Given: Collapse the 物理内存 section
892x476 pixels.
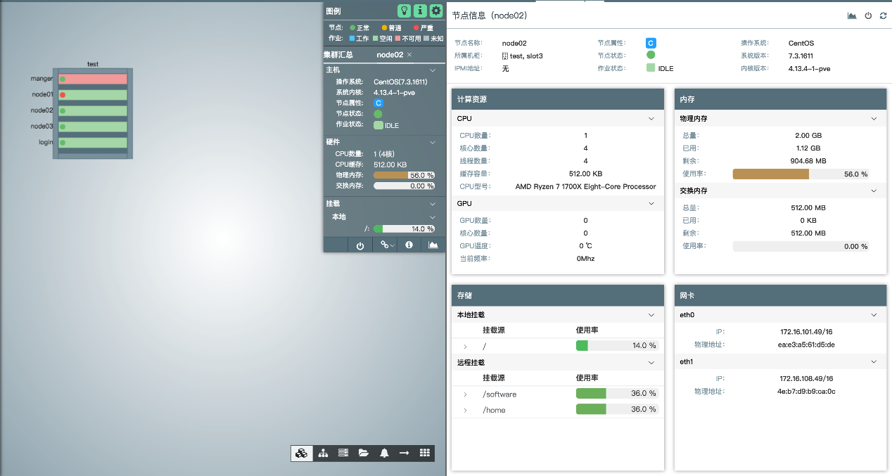Looking at the screenshot, I should (x=874, y=119).
